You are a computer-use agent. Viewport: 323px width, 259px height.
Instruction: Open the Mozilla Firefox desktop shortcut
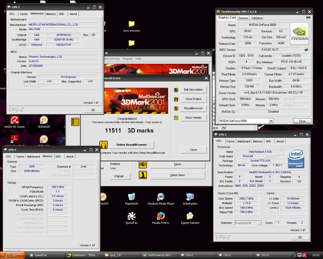pyautogui.click(x=161, y=218)
